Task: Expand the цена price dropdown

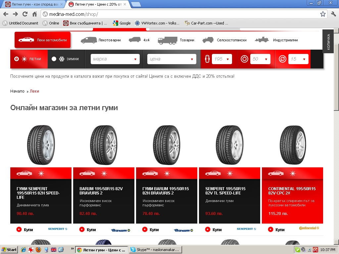Action: pos(171,59)
